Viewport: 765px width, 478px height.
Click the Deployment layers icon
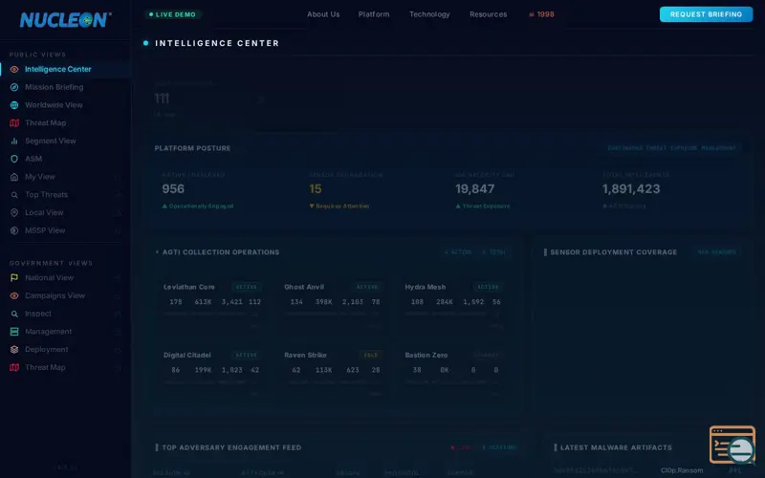tap(14, 350)
